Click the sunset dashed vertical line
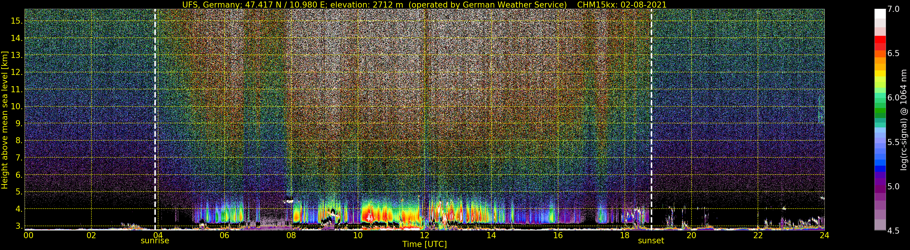The image size is (910, 250). click(651, 120)
